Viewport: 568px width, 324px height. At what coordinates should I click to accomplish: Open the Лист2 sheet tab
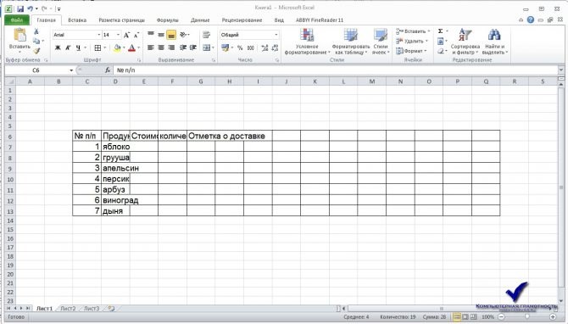click(68, 309)
